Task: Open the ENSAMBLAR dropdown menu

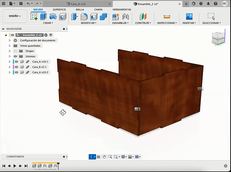Action: click(x=120, y=23)
